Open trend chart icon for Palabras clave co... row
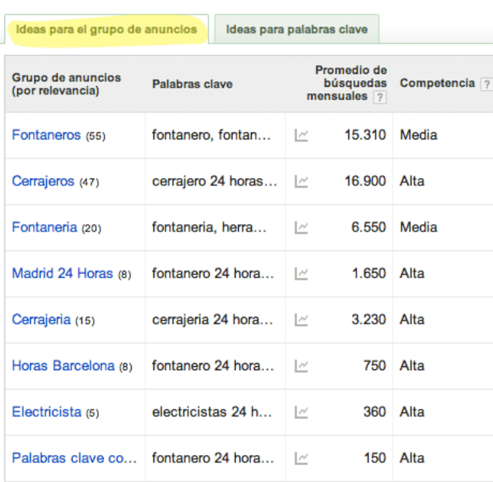Image resolution: width=493 pixels, height=482 pixels. 301,458
